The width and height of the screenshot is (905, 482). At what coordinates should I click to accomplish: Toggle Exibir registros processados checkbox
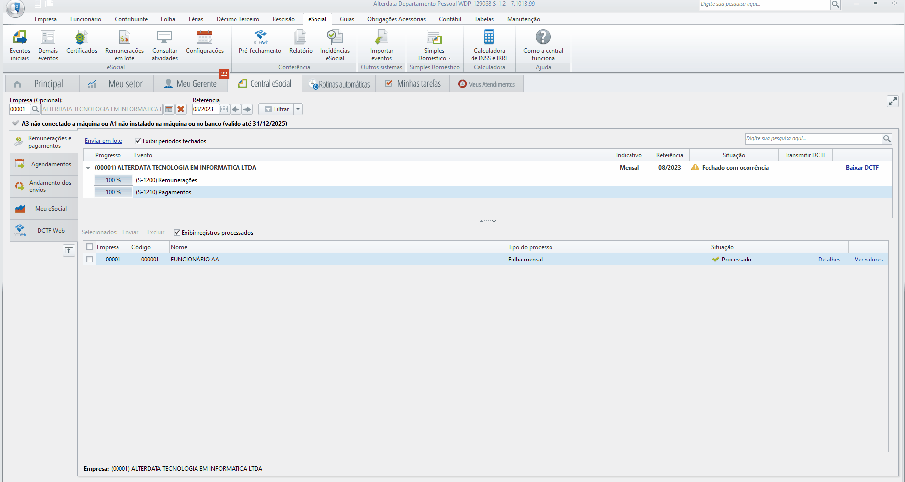(177, 233)
